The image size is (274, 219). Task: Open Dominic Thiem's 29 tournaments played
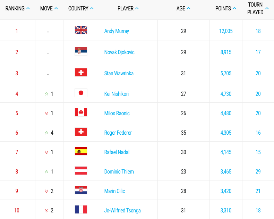tap(258, 171)
